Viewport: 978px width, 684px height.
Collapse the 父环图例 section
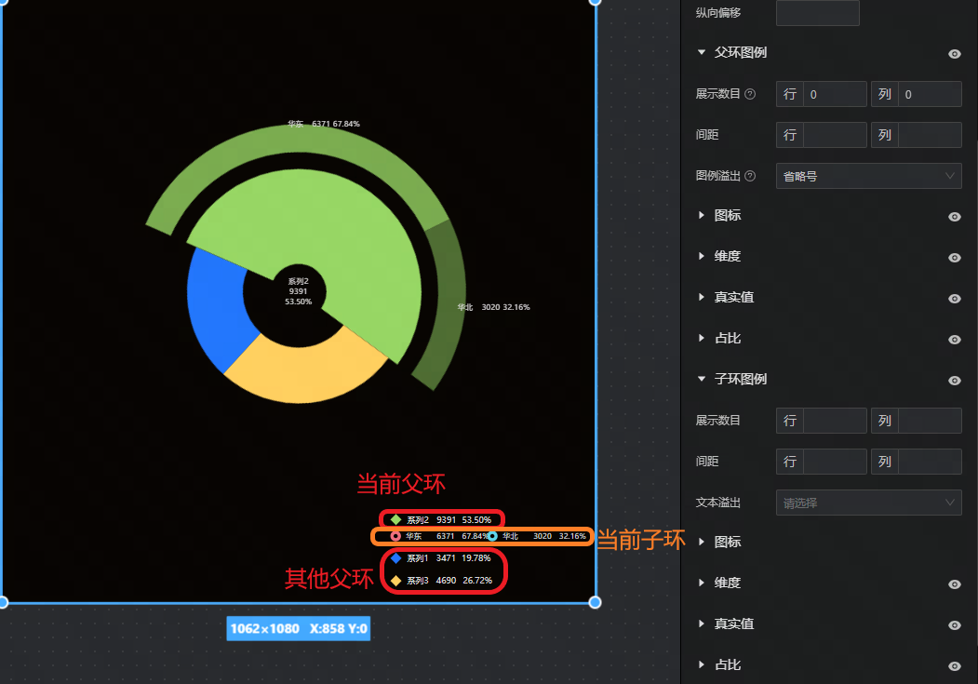[x=702, y=53]
